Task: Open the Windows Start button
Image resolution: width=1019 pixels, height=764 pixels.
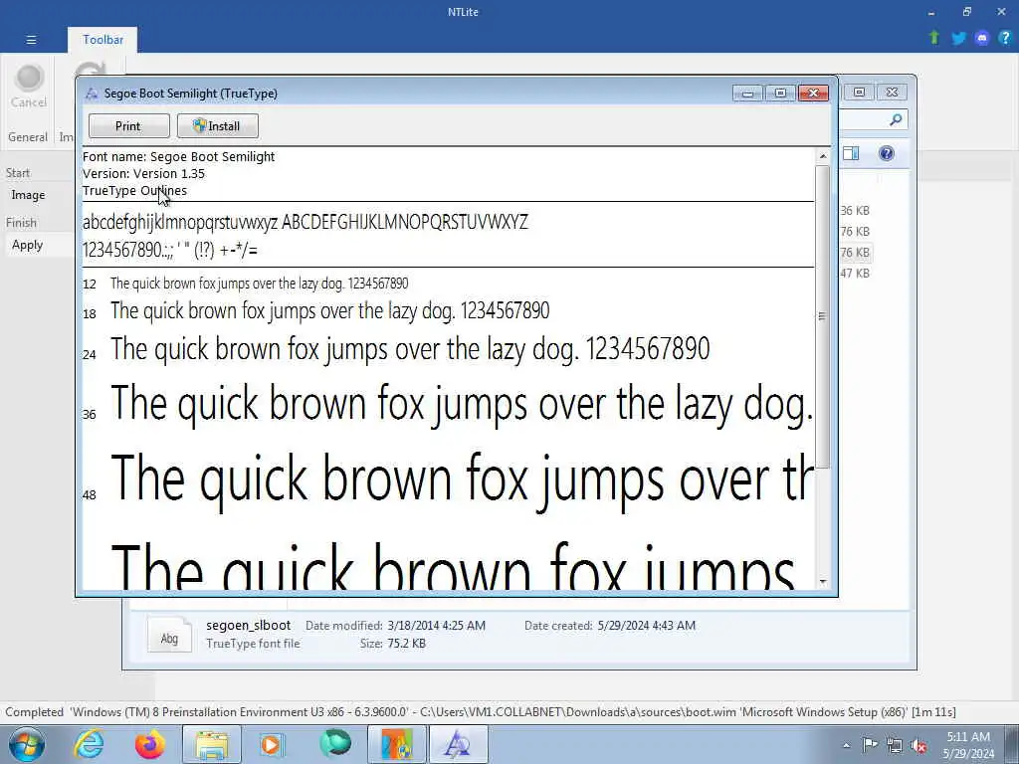Action: point(27,744)
